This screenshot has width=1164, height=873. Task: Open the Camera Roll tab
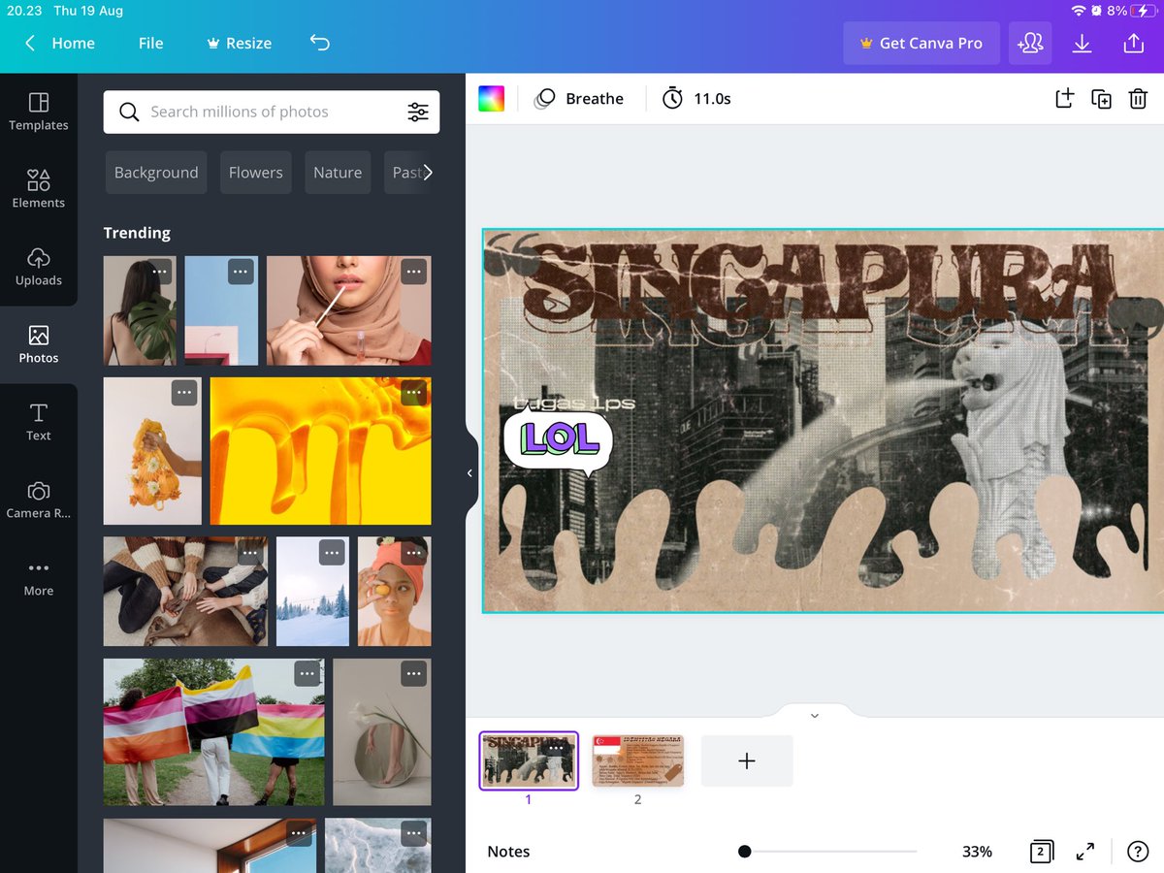39,500
